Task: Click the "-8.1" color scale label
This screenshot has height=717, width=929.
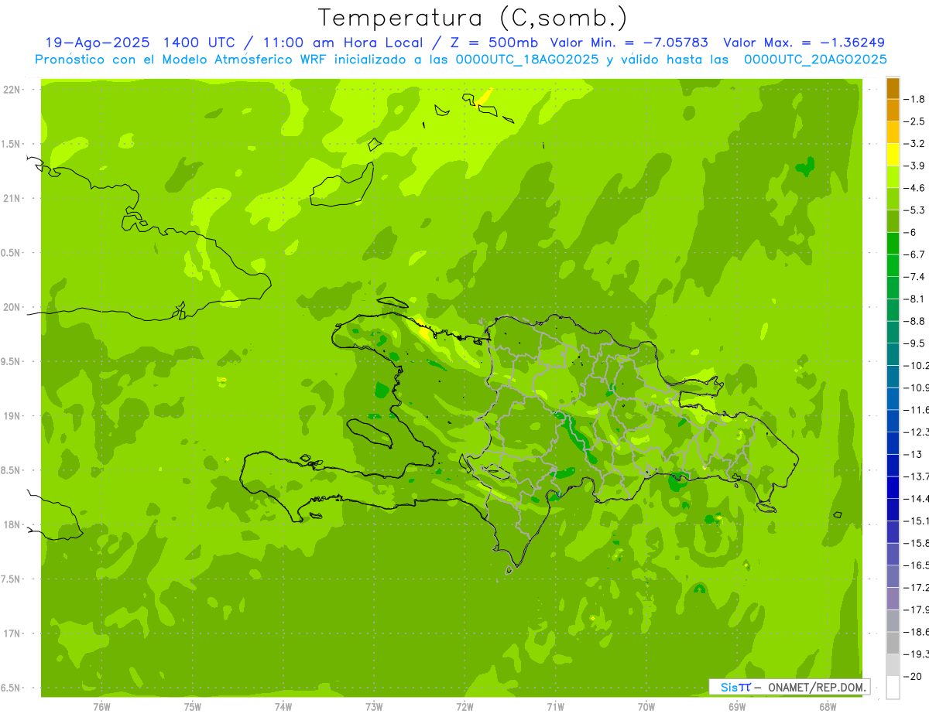Action: pyautogui.click(x=914, y=299)
